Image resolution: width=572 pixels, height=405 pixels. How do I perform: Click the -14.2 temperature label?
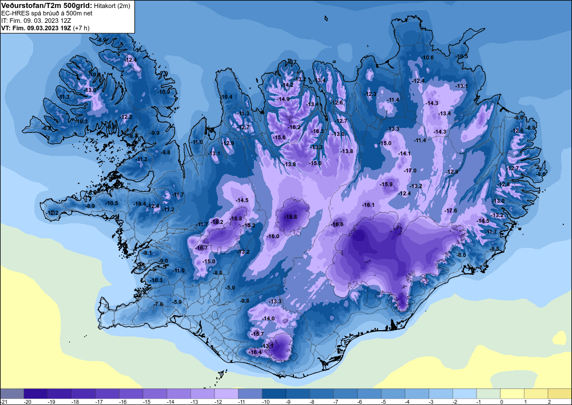coord(287,85)
